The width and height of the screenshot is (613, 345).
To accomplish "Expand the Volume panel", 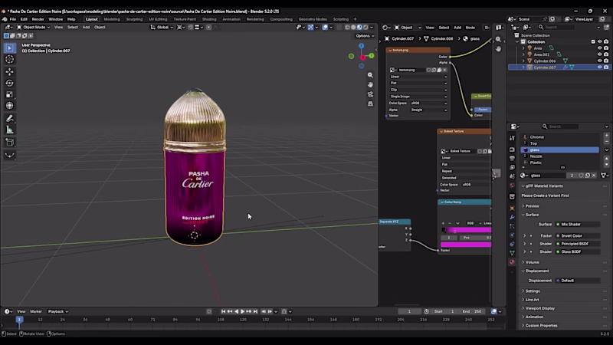I will pos(532,262).
